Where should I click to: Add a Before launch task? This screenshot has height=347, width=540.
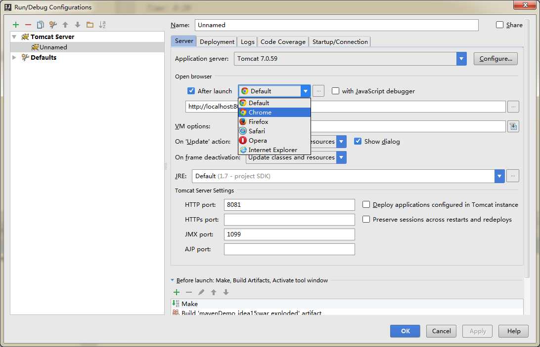click(177, 292)
